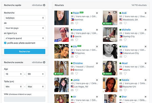The width and height of the screenshot is (152, 103).
Task: Add Norie to favorites heart
Action: [125, 57]
